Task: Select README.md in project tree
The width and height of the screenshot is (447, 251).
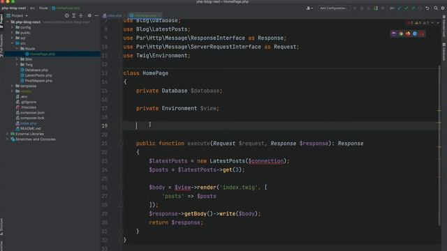Action: pos(28,128)
